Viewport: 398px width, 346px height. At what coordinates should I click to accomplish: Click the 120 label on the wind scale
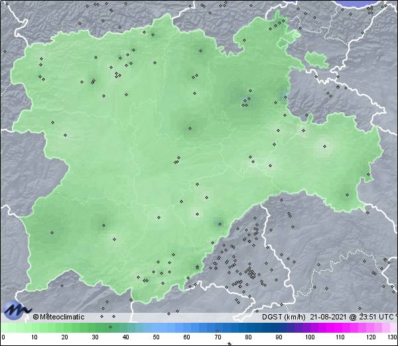click(x=371, y=337)
